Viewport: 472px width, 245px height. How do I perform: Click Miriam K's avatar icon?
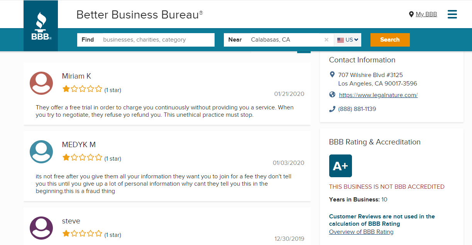41,83
